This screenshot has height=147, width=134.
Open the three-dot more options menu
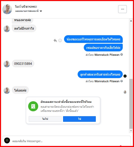(122, 9)
